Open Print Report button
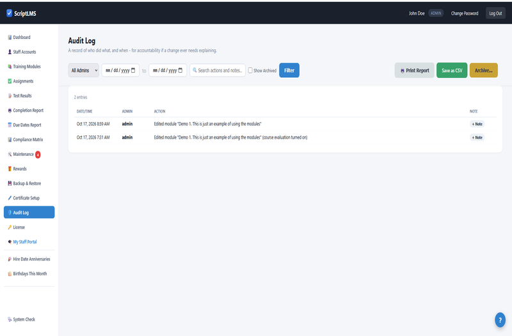 [414, 70]
